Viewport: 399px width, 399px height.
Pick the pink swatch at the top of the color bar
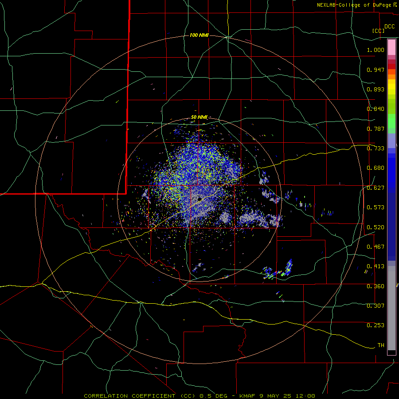(391, 47)
